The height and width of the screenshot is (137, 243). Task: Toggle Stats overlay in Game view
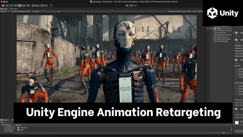(194, 11)
